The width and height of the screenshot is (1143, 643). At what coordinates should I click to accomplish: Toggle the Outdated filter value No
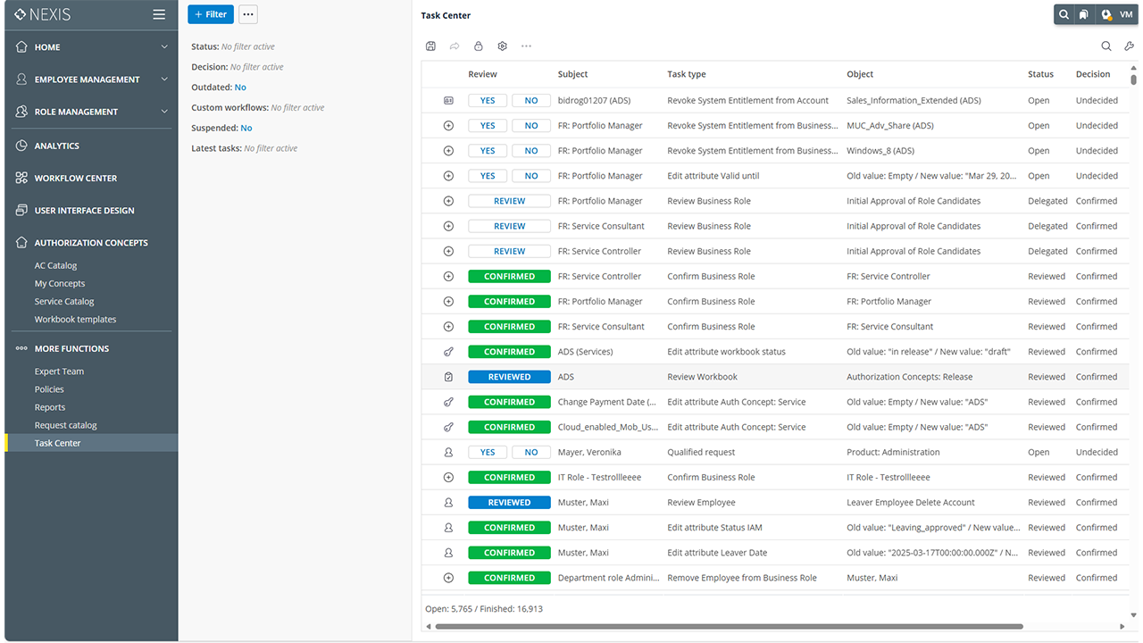[240, 88]
